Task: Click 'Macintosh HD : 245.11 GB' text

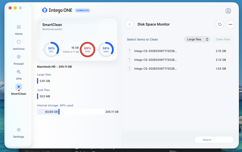Action: tap(54, 67)
